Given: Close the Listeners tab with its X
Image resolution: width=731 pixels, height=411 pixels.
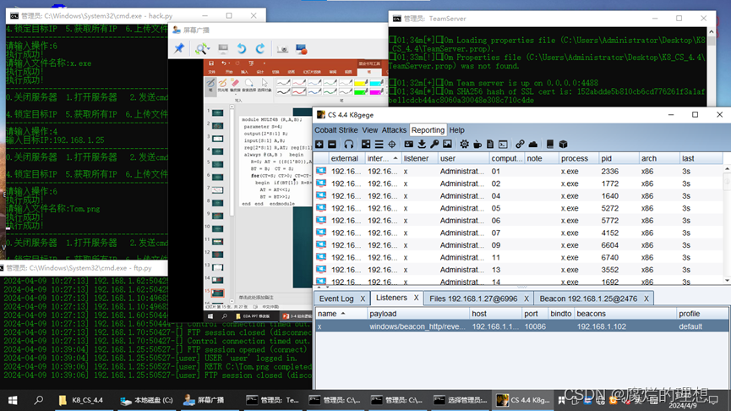Looking at the screenshot, I should (x=417, y=298).
